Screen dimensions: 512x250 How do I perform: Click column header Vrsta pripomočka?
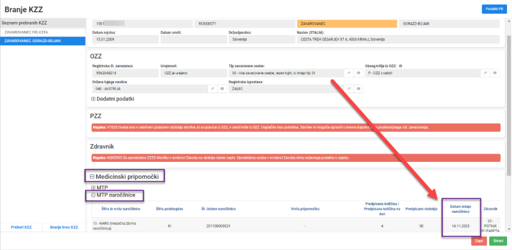(305, 209)
